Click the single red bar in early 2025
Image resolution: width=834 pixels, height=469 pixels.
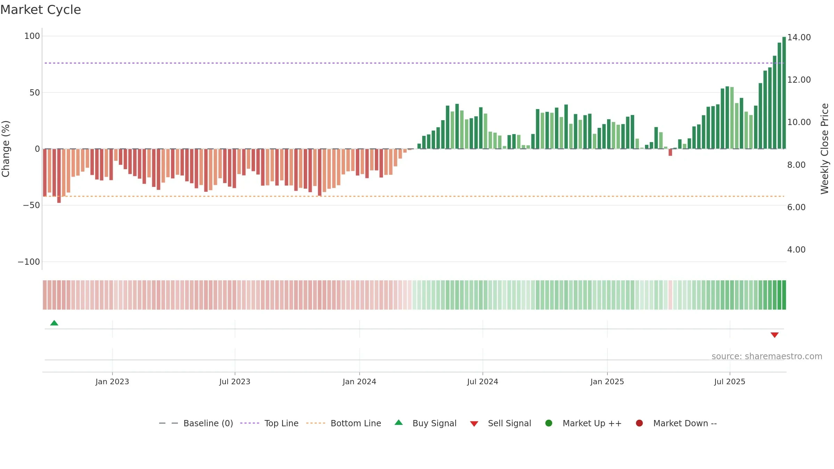tap(670, 153)
